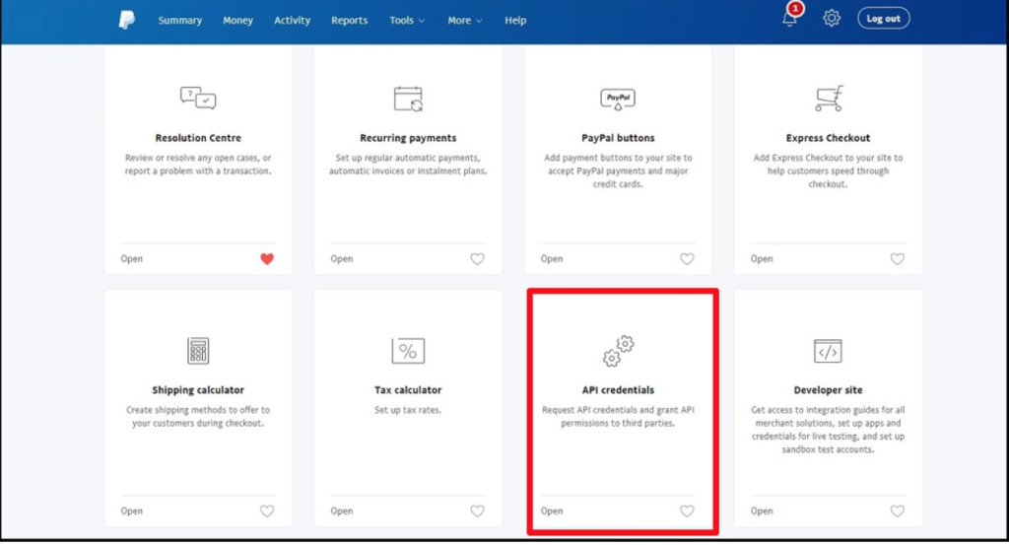Screen dimensions: 1009x545
Task: Toggle favorite heart on Tax calculator
Action: 477,511
